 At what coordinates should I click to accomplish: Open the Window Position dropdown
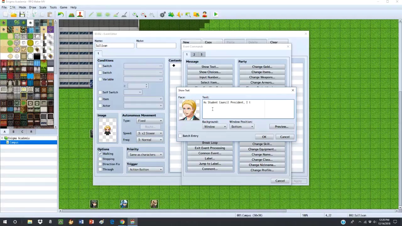pos(242,126)
